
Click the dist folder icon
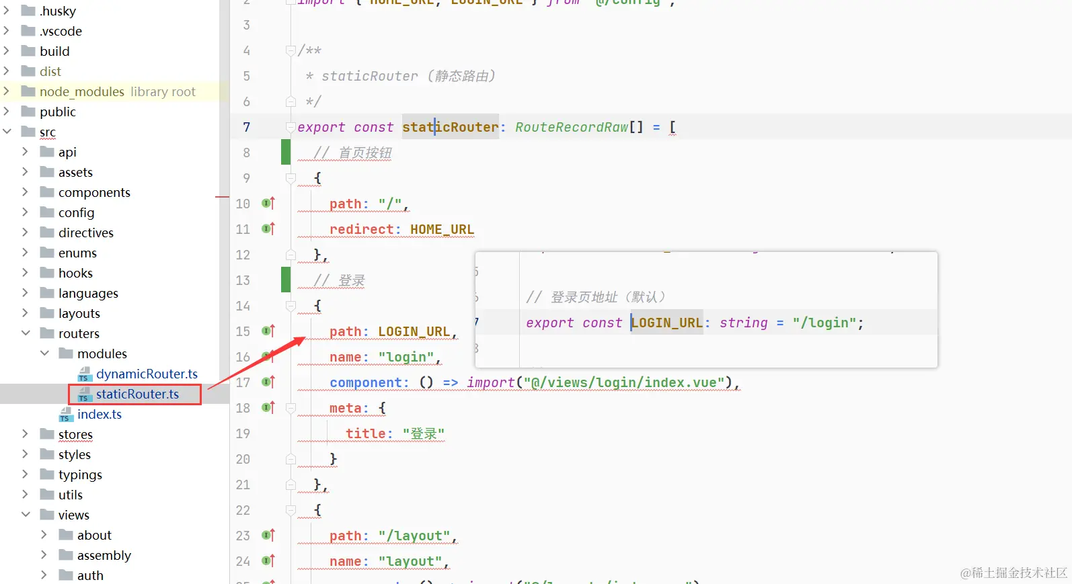click(x=28, y=71)
